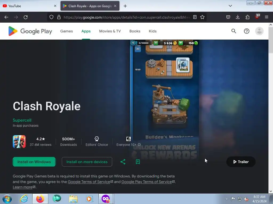
Task: Open Firefox from the taskbar
Action: pyautogui.click(x=40, y=199)
